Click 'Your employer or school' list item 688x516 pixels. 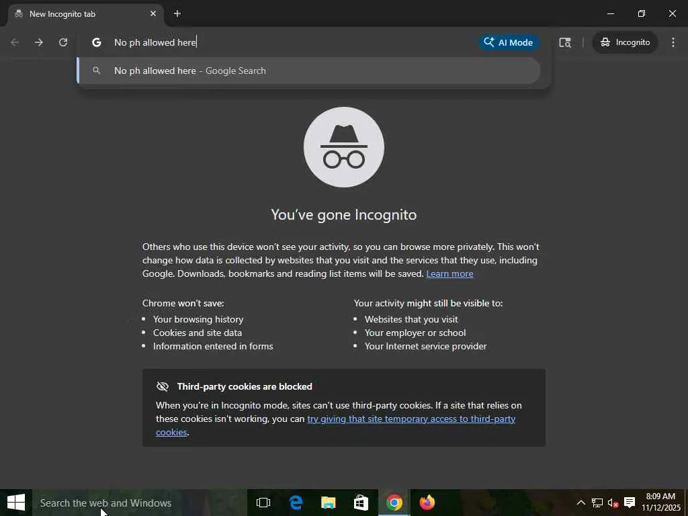[415, 333]
